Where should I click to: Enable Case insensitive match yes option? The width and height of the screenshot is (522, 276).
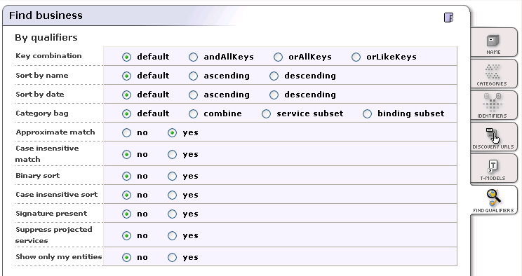click(x=172, y=155)
